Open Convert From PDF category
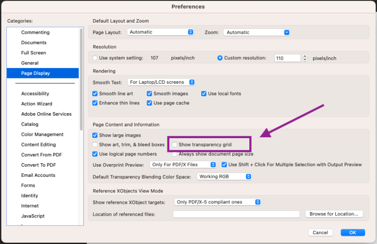 (x=41, y=155)
